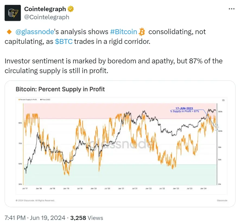
Task: Toggle the Price (USD) legend entry
Action: [45, 100]
